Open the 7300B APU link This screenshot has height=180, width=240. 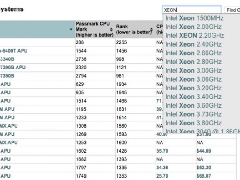coord(13,67)
